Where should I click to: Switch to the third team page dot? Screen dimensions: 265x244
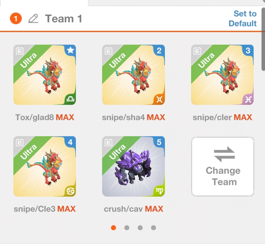(x=140, y=228)
